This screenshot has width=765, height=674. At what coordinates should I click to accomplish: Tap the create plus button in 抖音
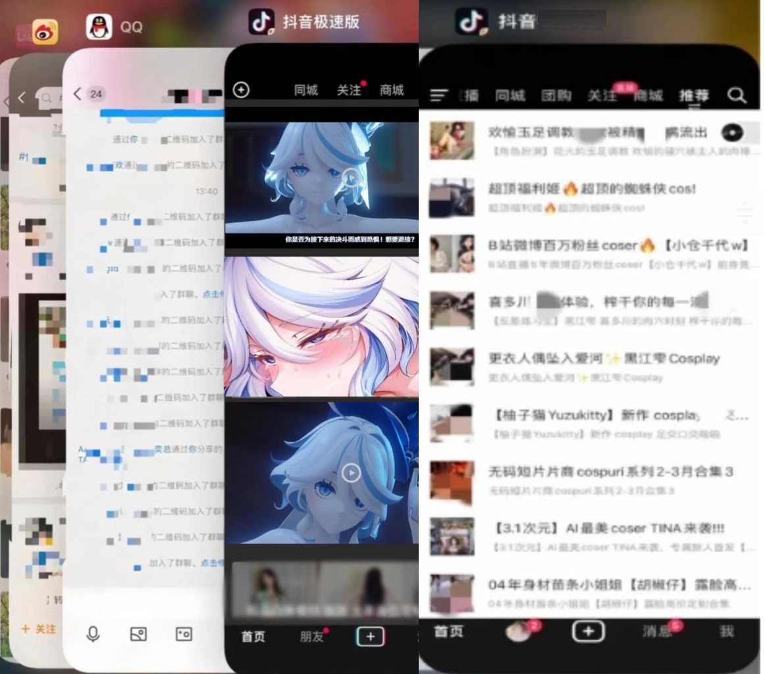[589, 632]
